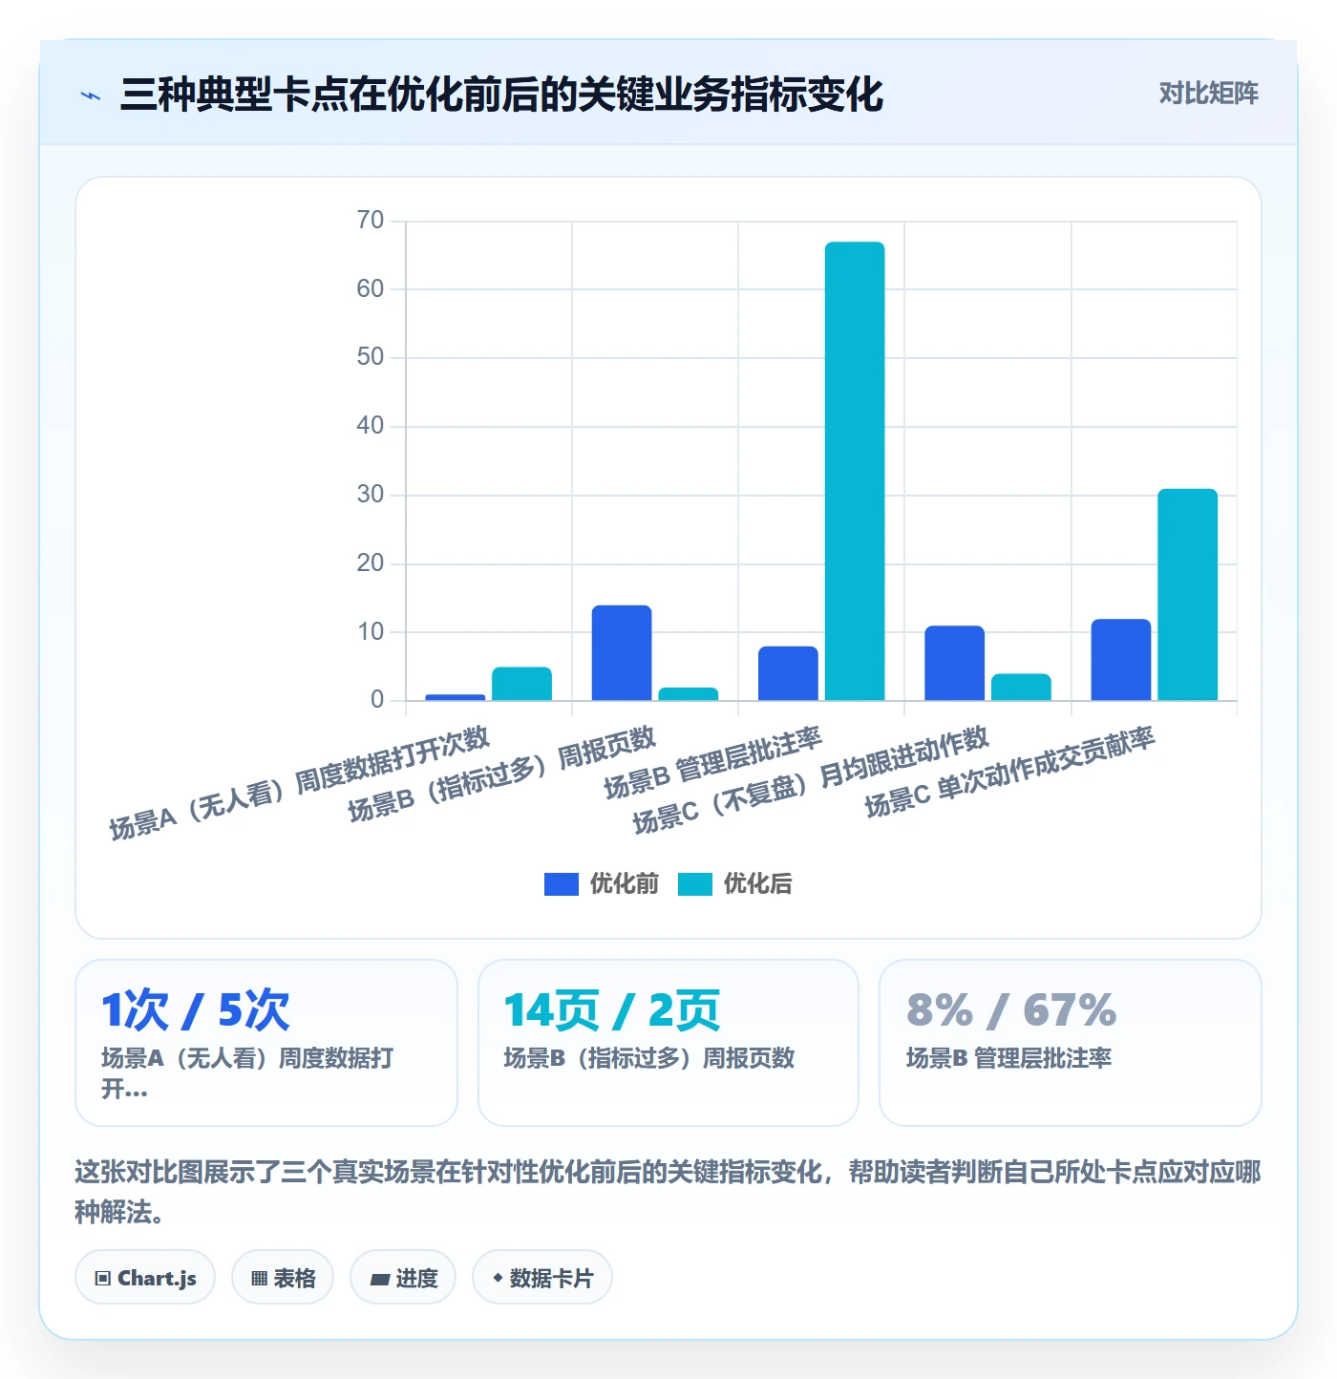Viewport: 1337px width, 1379px height.
Task: Click the stat value 1次 / 5次
Action: point(196,1010)
